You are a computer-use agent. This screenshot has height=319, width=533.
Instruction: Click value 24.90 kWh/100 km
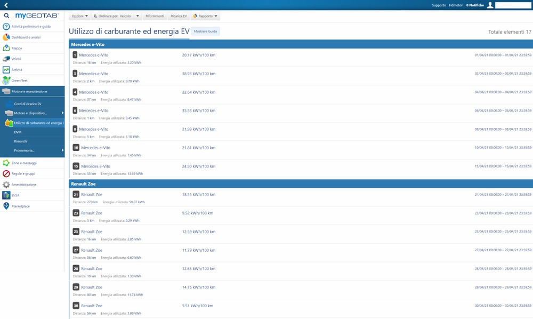198,166
